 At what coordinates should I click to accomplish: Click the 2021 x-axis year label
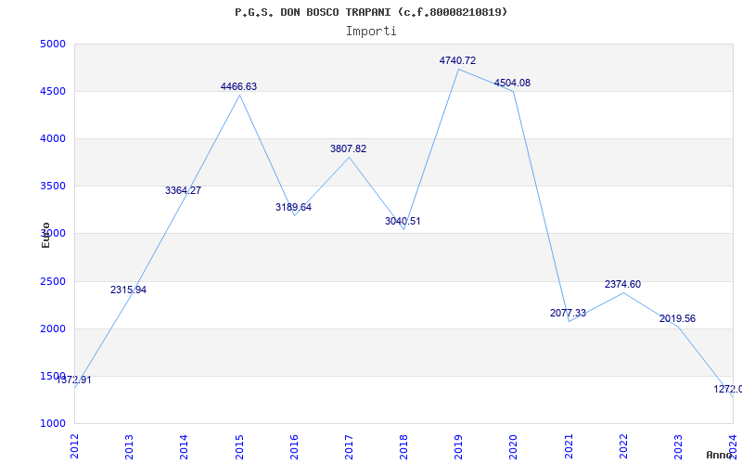pos(569,446)
